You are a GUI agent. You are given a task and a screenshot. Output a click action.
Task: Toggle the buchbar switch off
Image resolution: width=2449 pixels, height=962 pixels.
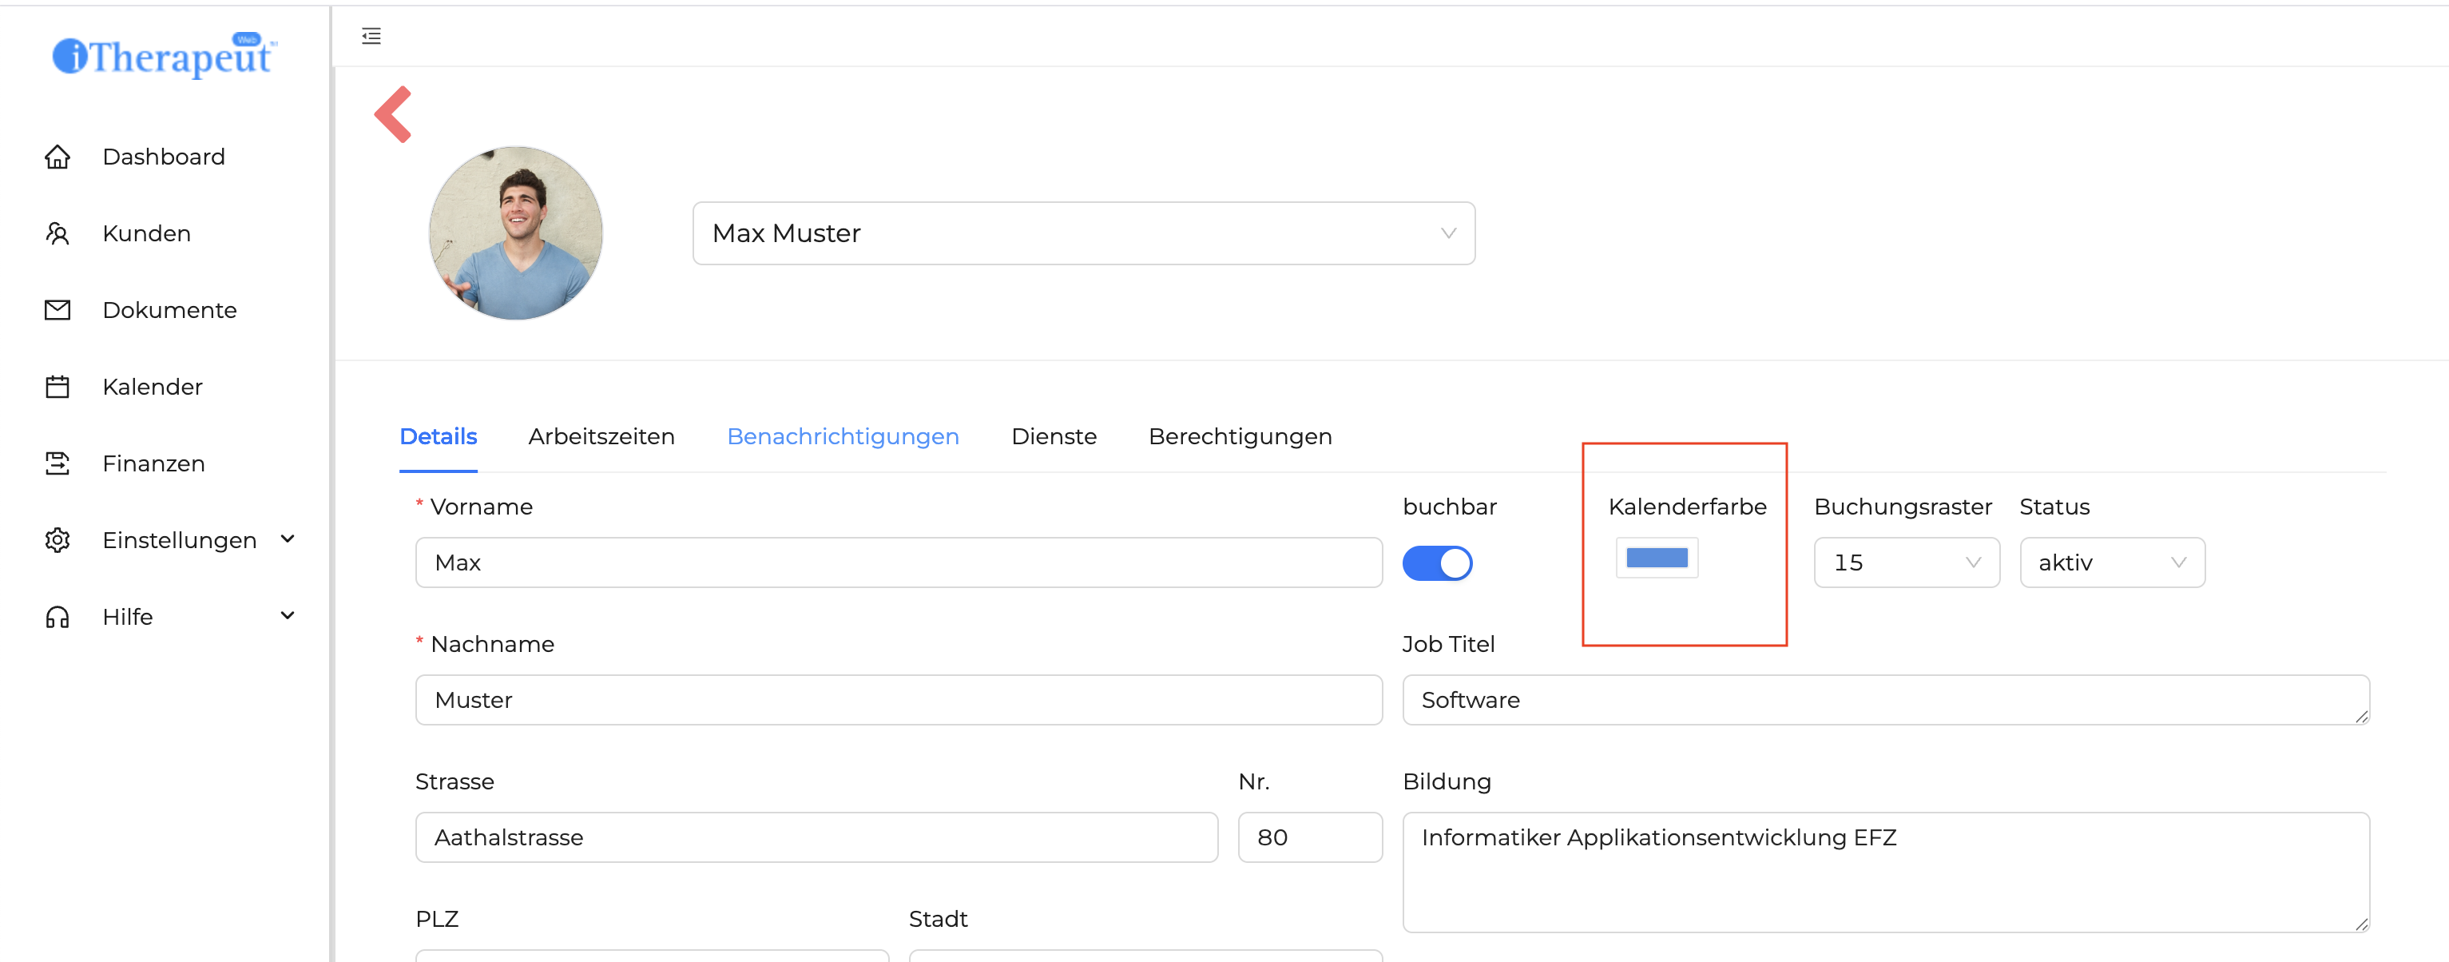coord(1436,562)
